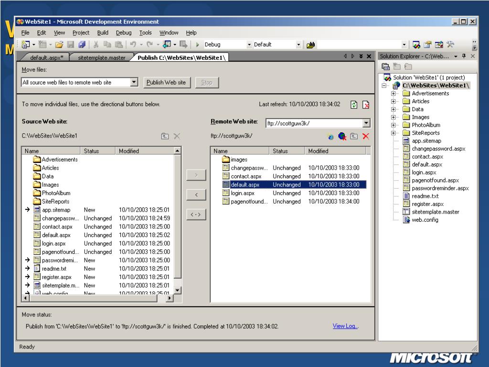This screenshot has width=489, height=367.
Task: Expand the Articles folder in Solution Explorer
Action: [x=393, y=101]
